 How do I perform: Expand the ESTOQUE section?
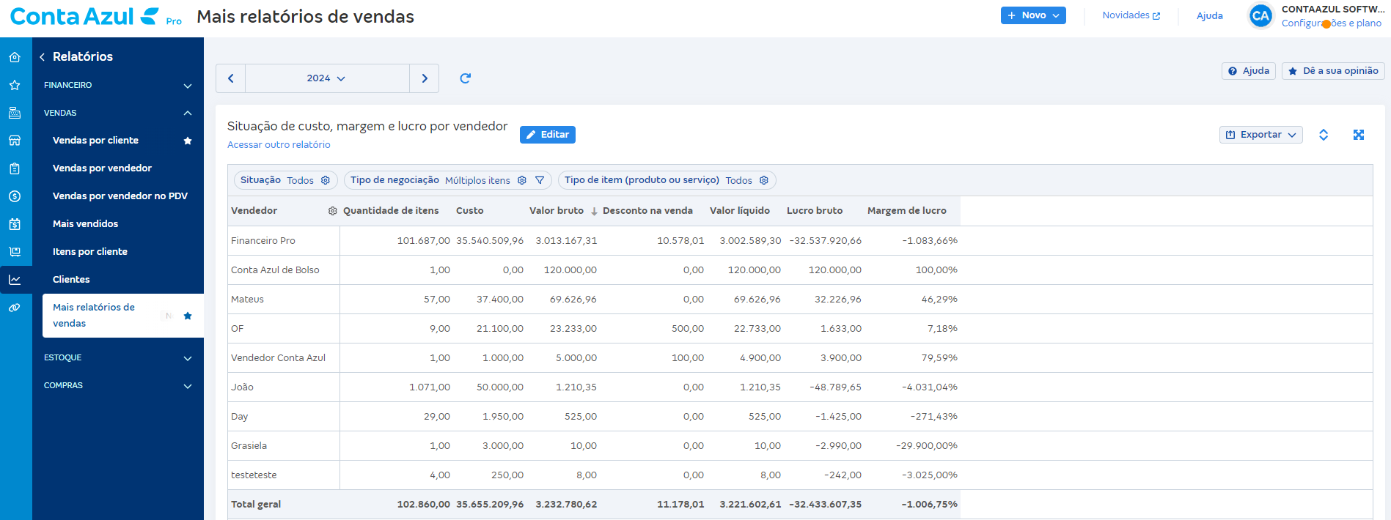[118, 358]
